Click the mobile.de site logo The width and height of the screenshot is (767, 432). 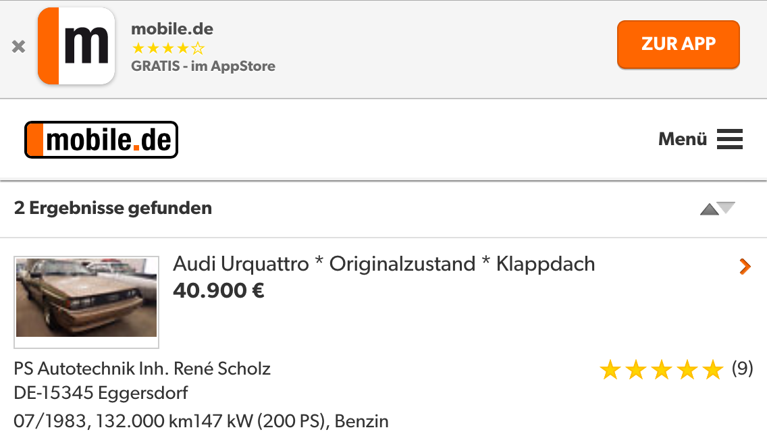101,140
